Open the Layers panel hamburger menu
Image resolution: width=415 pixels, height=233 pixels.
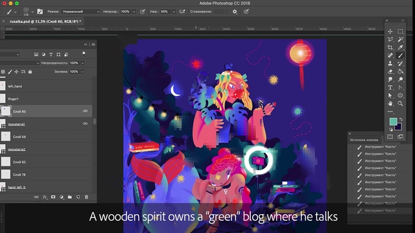click(93, 45)
